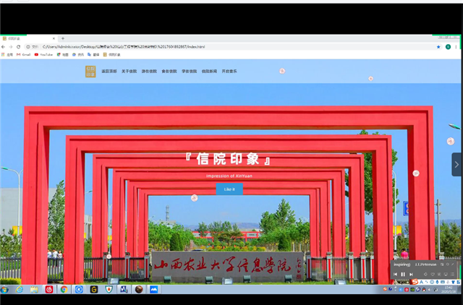Image resolution: width=463 pixels, height=305 pixels.
Task: Click the blue Like it button
Action: (229, 189)
